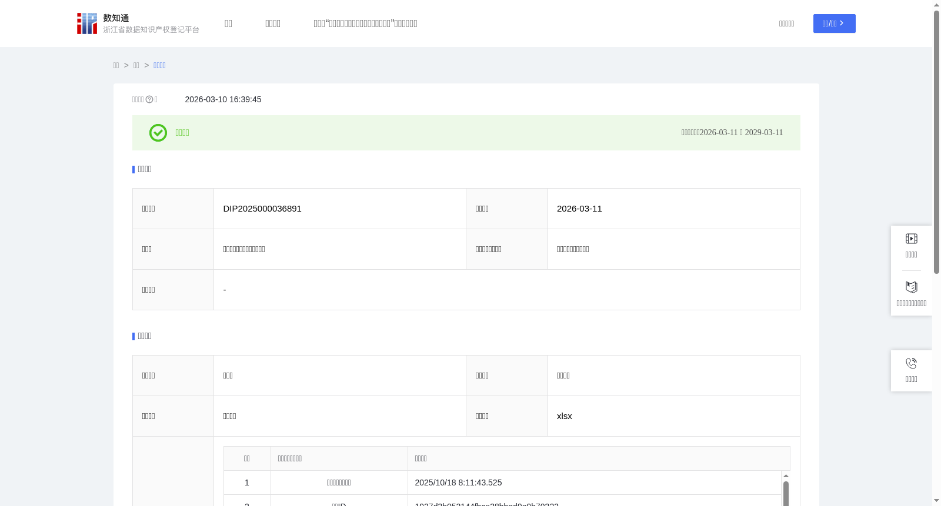Go to the first breadcrumb link
The width and height of the screenshot is (941, 506).
coord(116,65)
